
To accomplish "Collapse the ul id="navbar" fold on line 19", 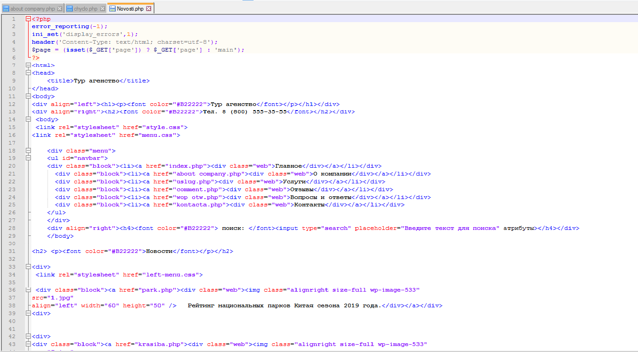I will 29,158.
